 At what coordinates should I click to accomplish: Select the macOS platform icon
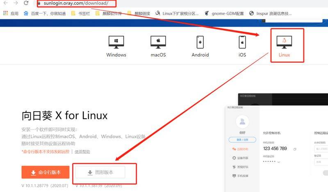[x=158, y=42]
